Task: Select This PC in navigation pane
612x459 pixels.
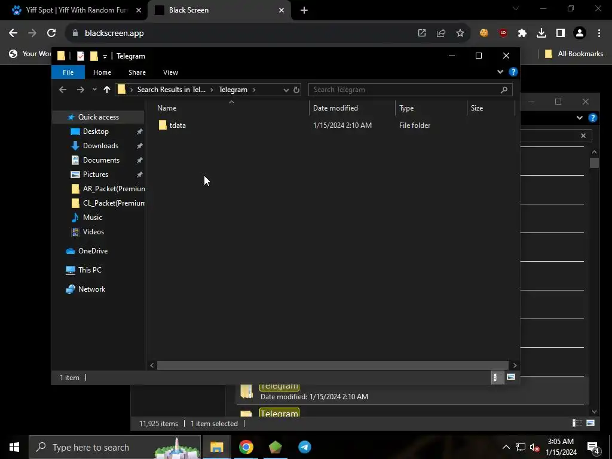Action: 90,270
